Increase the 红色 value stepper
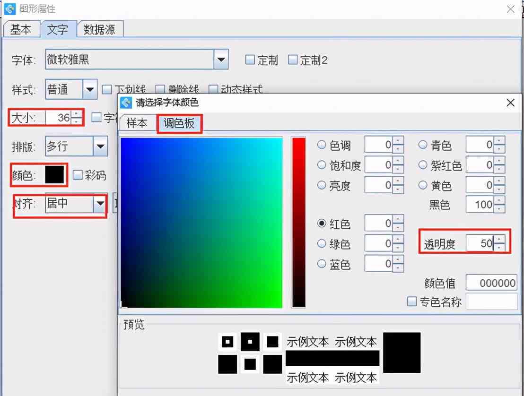Viewport: 524px width, 396px height. click(398, 219)
